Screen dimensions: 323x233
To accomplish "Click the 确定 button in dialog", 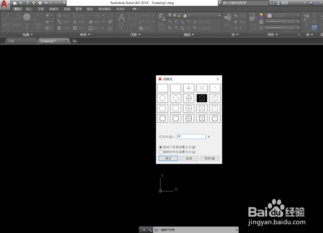I will 168,158.
